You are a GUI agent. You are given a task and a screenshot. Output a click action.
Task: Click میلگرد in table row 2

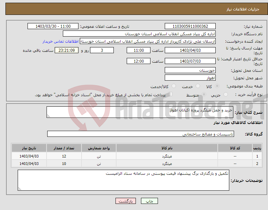point(167,164)
